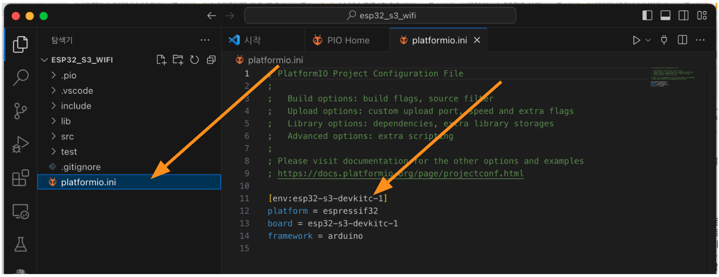
Task: Click the 'board = esp32-s3-devkitc-1' line
Action: (333, 224)
